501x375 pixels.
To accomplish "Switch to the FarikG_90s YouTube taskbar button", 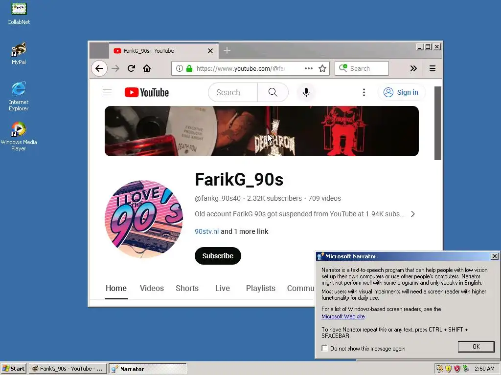I will click(x=68, y=369).
